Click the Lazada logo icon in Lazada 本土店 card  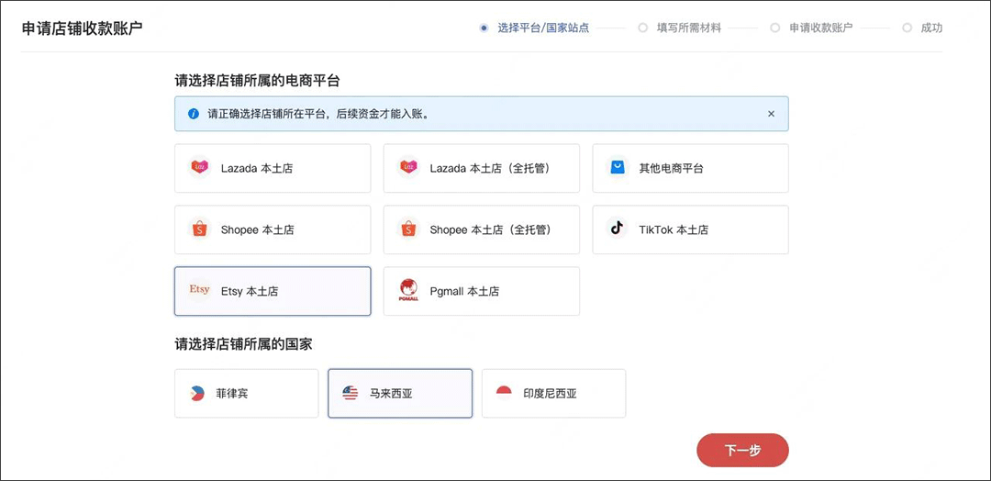point(200,168)
